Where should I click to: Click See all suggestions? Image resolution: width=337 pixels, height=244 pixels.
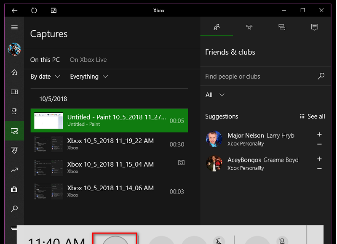tap(312, 116)
